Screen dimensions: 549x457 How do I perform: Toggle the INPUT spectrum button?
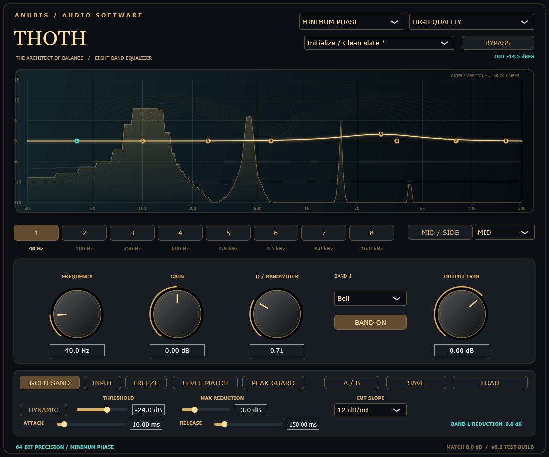[103, 383]
